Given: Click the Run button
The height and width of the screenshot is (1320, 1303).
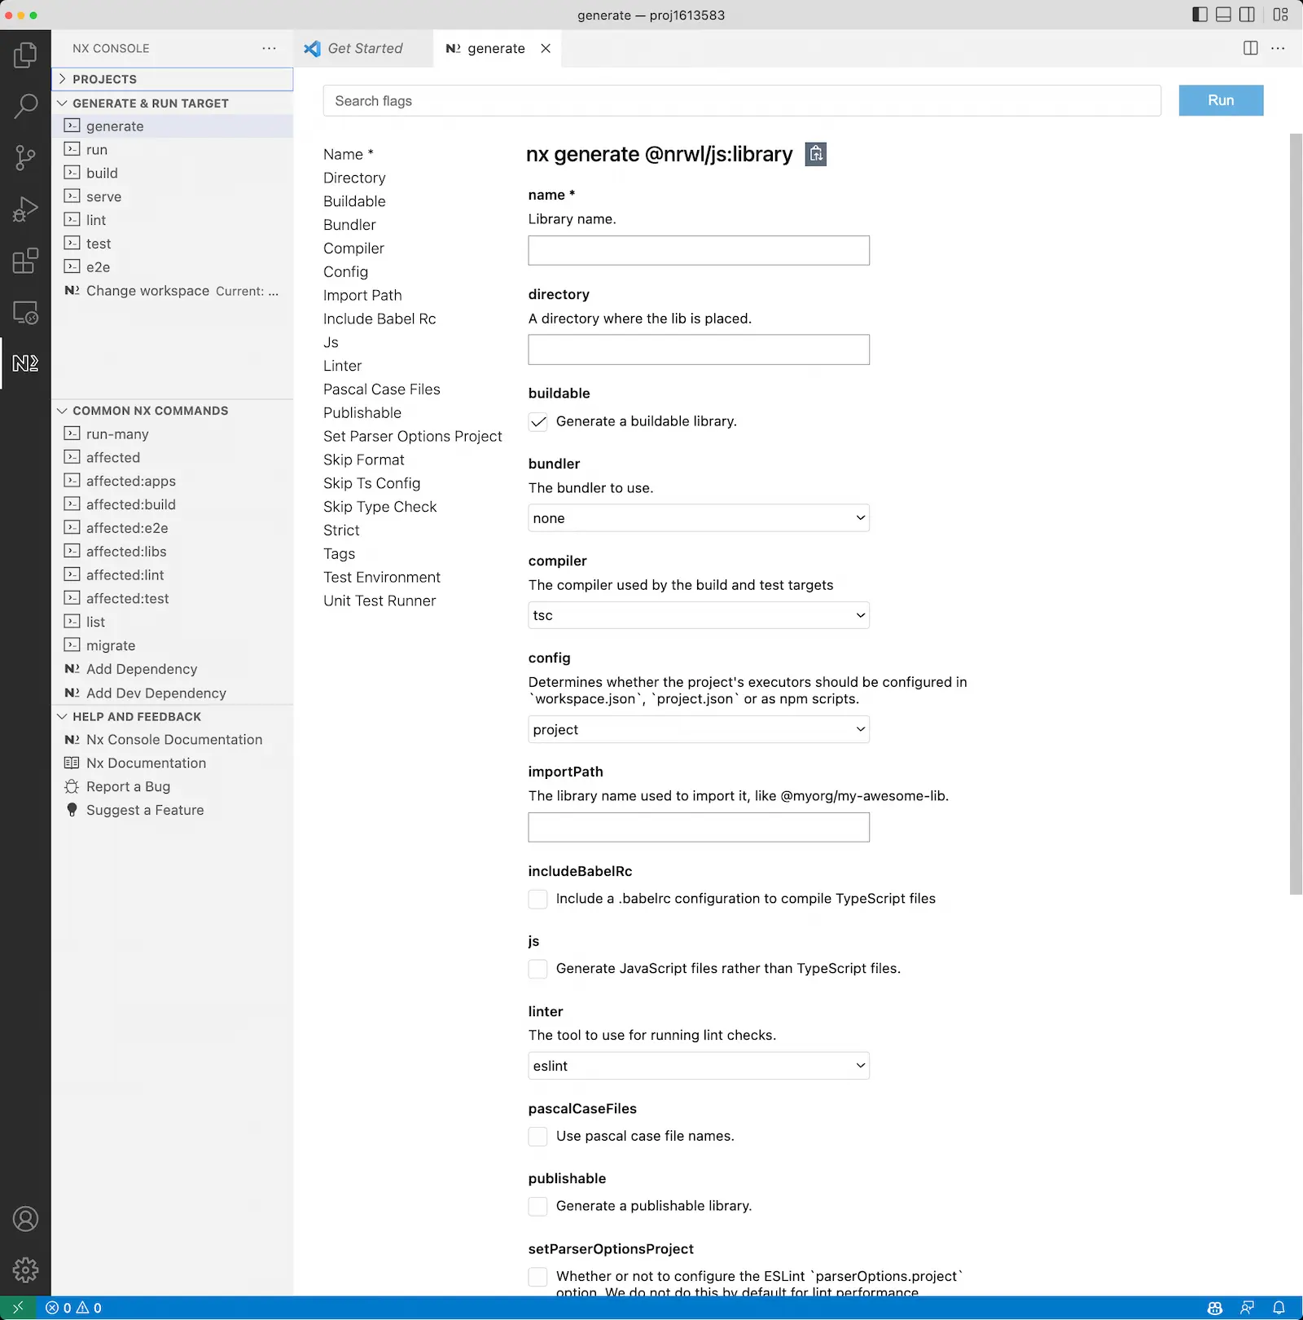Looking at the screenshot, I should coord(1220,100).
